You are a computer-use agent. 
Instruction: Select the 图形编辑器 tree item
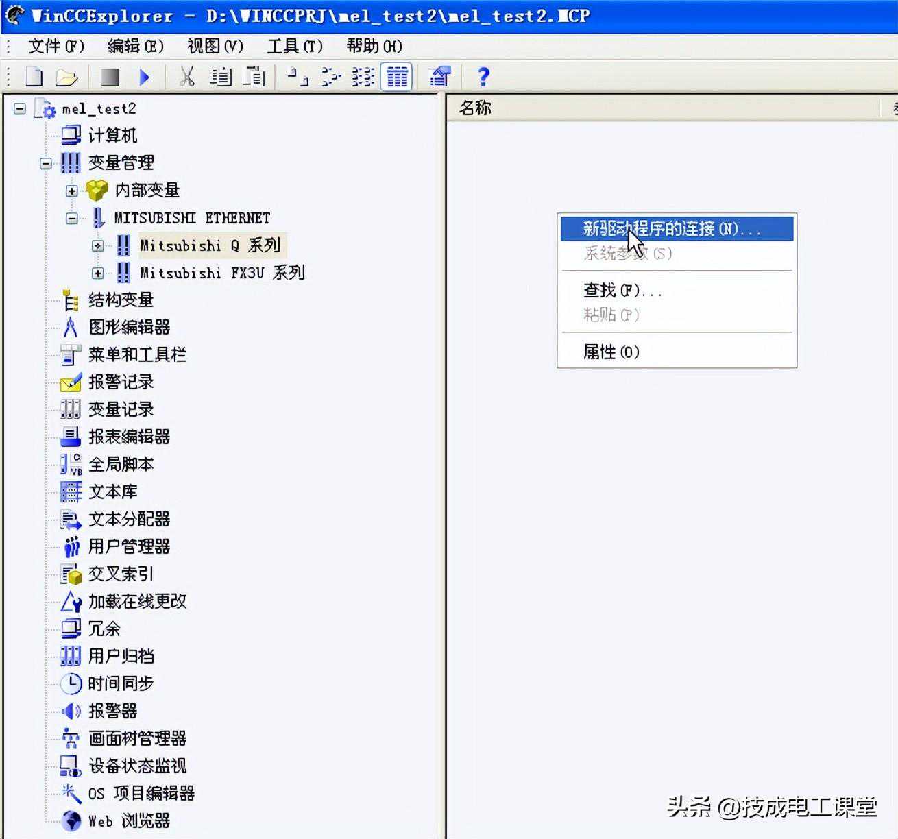pos(129,327)
